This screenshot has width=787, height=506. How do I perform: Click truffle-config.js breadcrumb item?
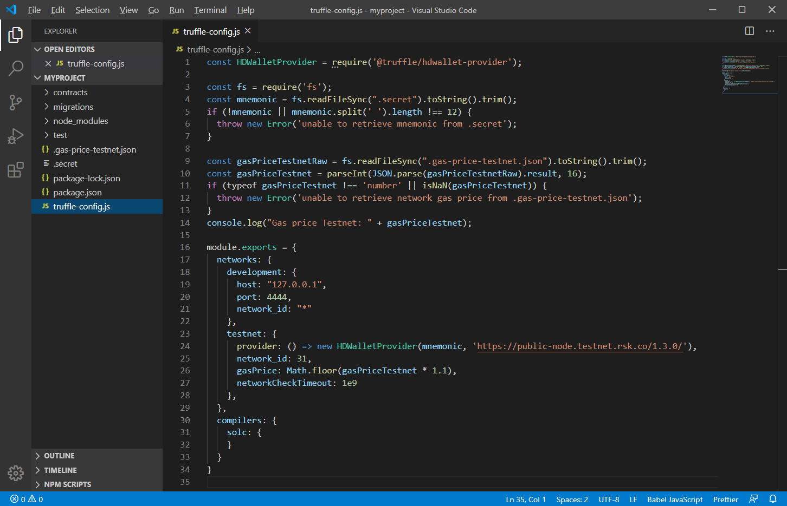[x=216, y=49]
